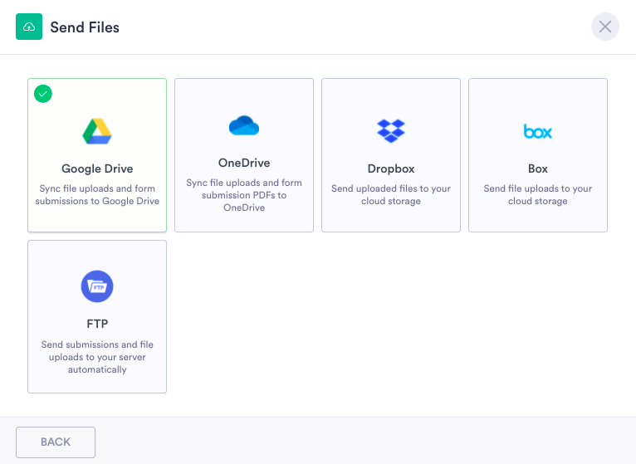This screenshot has height=464, width=636.
Task: Click the Dropbox logo icon
Action: point(391,131)
